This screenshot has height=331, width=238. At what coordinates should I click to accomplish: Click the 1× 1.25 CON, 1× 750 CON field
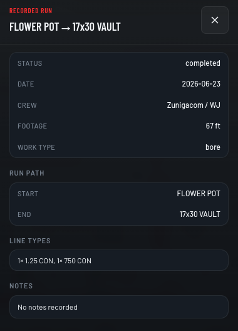tap(119, 260)
